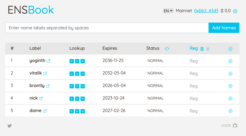The image size is (246, 136).
Task: Click the M lookup badge for dame
Action: [83, 111]
